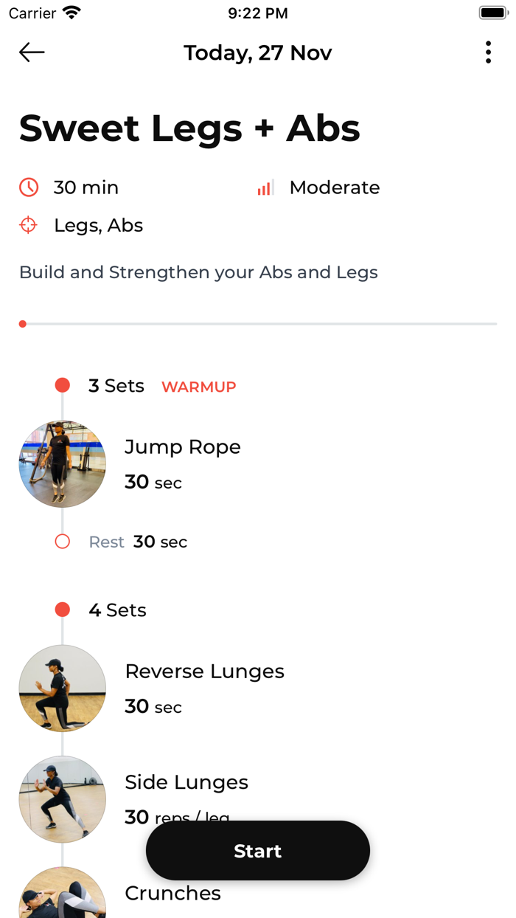
Task: Tap the hollow Rest circle indicator
Action: 62,541
